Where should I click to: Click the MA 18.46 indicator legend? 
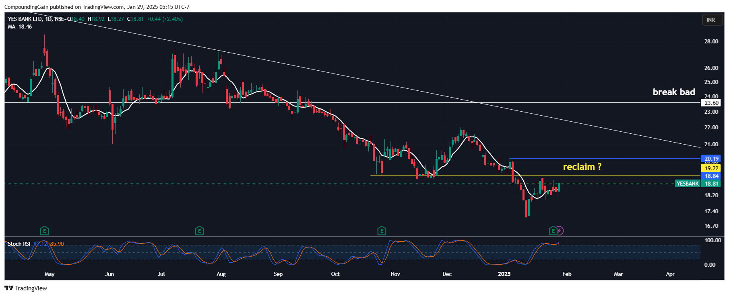tap(20, 27)
